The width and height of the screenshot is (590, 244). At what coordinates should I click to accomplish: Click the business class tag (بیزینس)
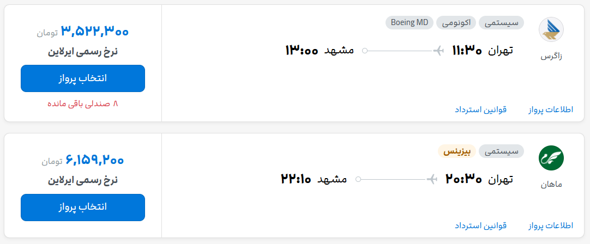(457, 151)
